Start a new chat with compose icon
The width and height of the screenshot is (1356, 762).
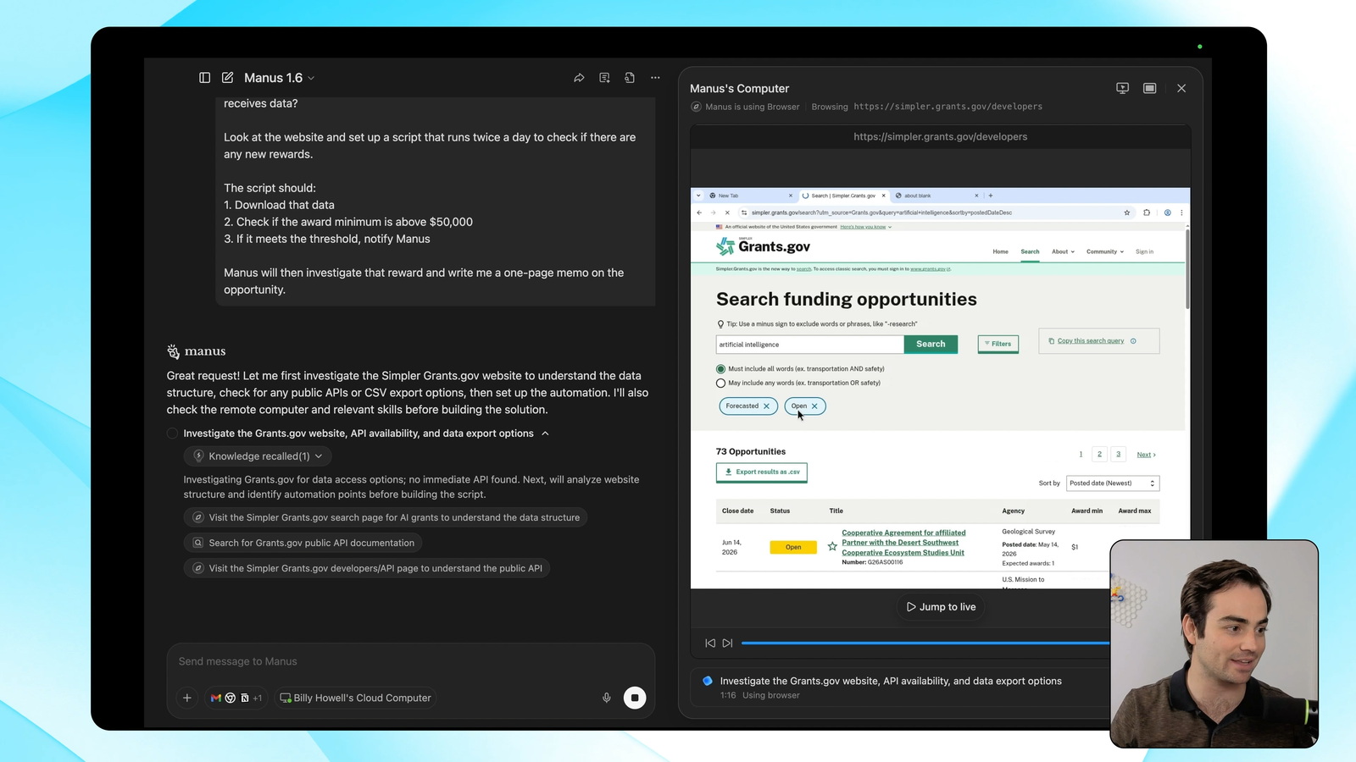point(228,78)
